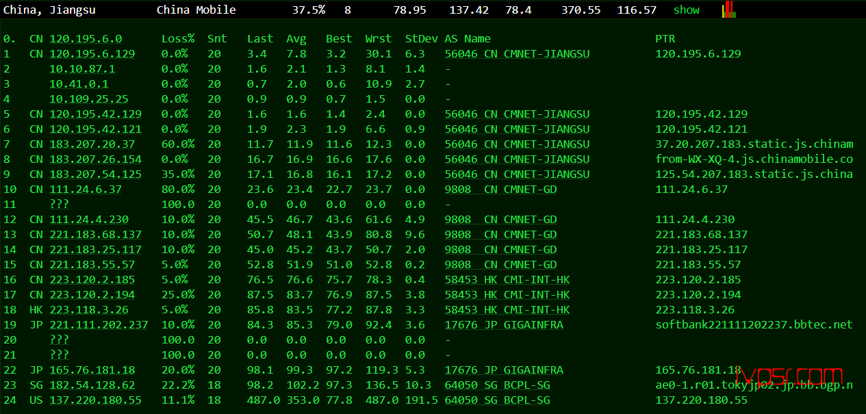Open AS link 64050 SG BCPL-SG at hop 23

click(497, 385)
